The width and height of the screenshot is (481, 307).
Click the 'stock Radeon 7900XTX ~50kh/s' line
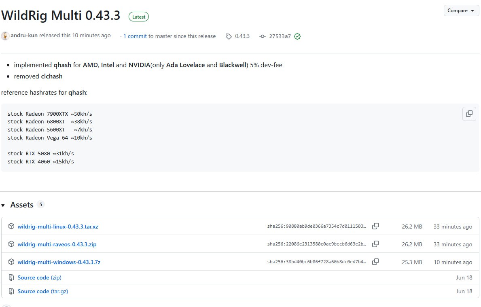(50, 114)
